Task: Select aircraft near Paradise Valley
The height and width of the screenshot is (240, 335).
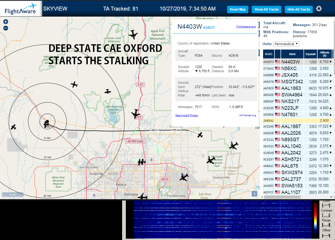Action: pos(184,177)
